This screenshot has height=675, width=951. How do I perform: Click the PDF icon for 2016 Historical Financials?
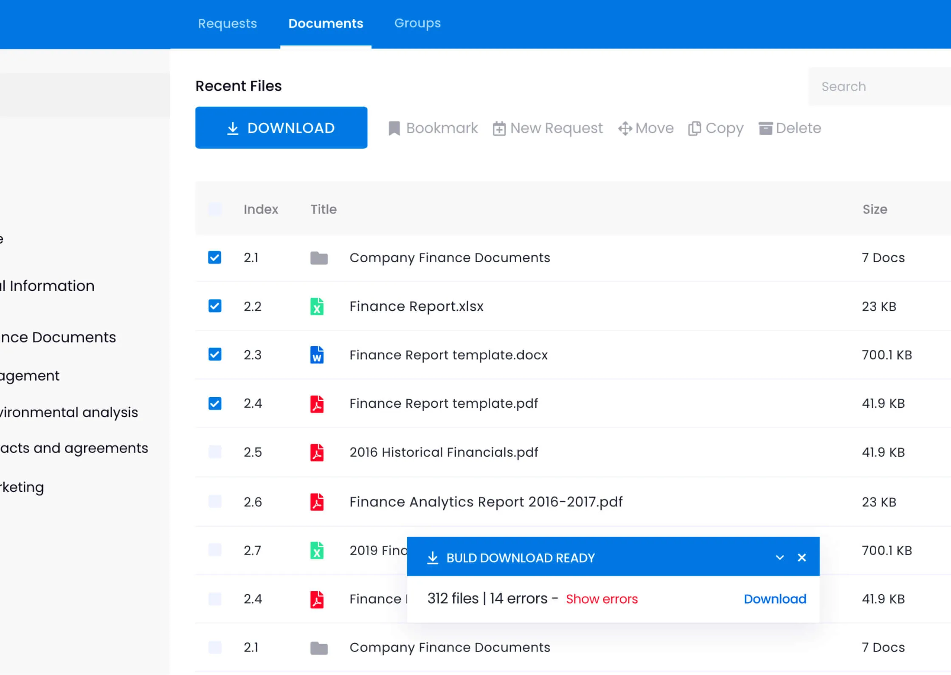[x=317, y=452]
